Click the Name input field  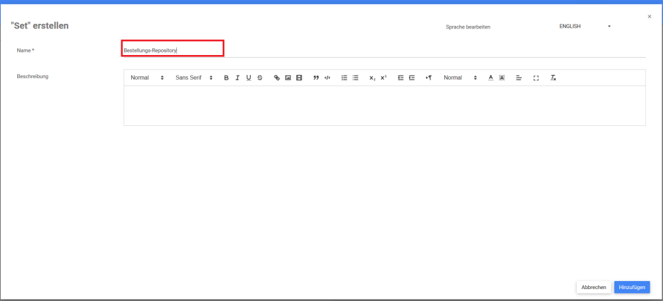(384, 50)
